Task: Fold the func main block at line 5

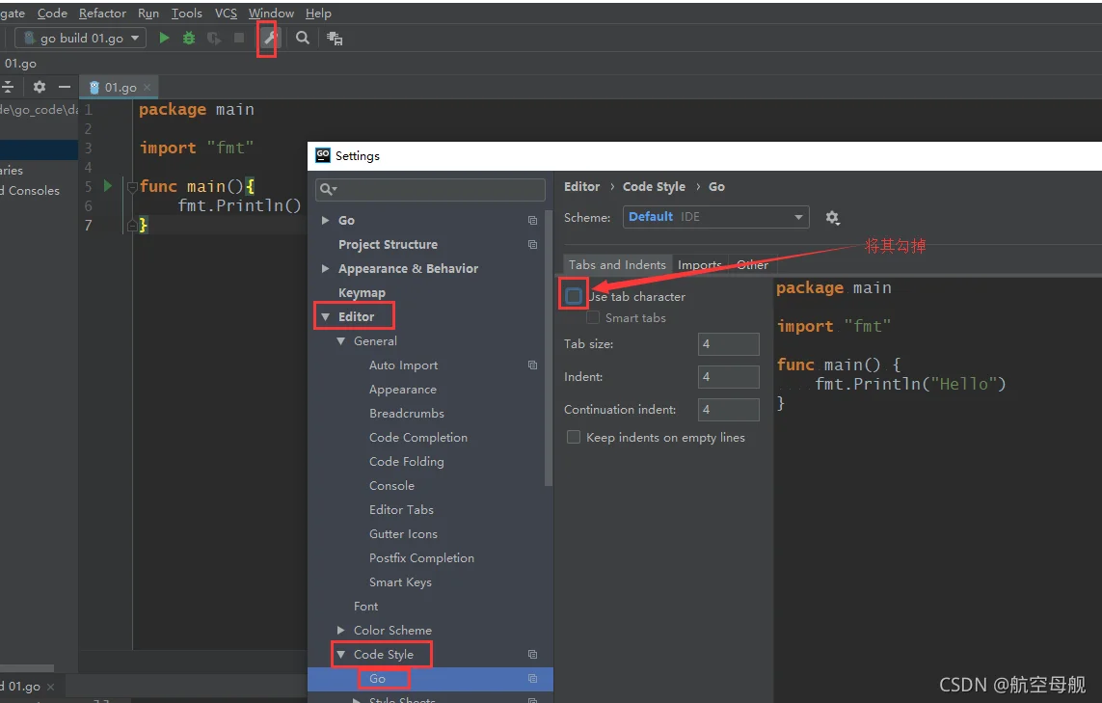Action: (131, 186)
